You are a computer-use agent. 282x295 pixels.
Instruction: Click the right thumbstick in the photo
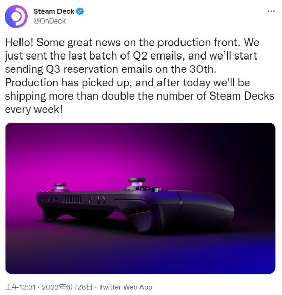pyautogui.click(x=137, y=182)
